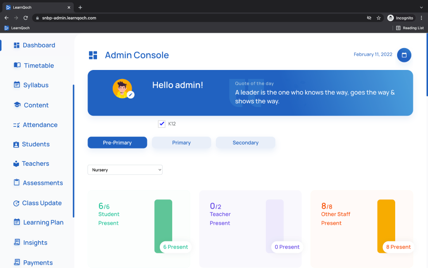This screenshot has width=428, height=268.
Task: Click the Learning Plan calendar icon
Action: [17, 222]
